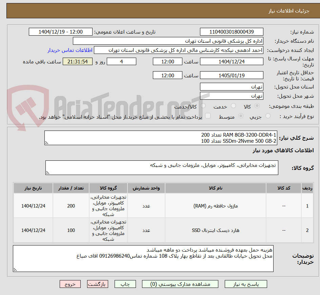Click the گروه کالا text area
This screenshot has height=295, width=320.
[162, 168]
